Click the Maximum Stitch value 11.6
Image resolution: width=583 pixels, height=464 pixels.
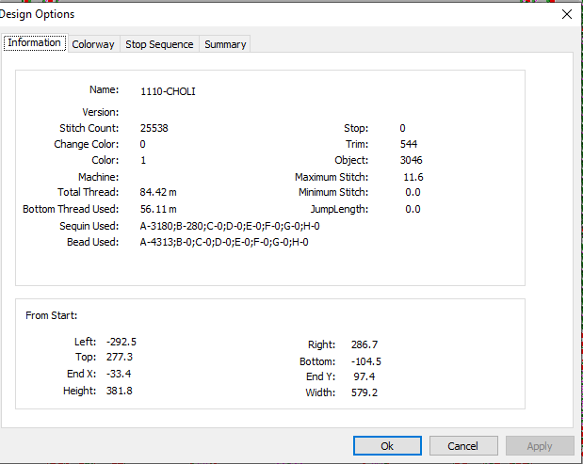(413, 177)
